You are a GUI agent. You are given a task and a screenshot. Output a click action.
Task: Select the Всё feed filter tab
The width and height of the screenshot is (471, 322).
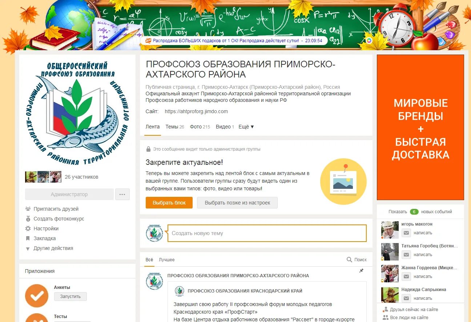click(149, 260)
